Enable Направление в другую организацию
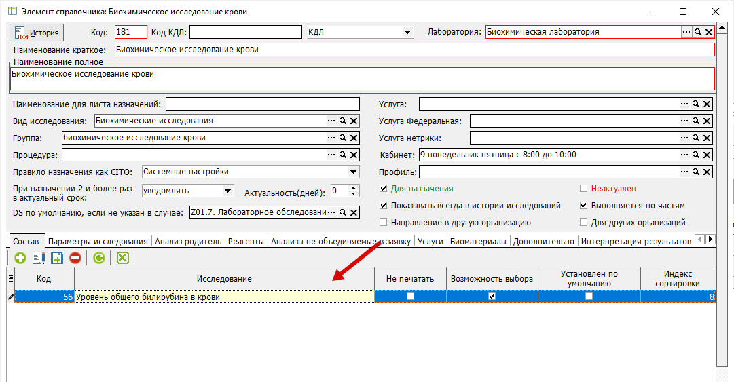The height and width of the screenshot is (382, 734). [x=384, y=222]
